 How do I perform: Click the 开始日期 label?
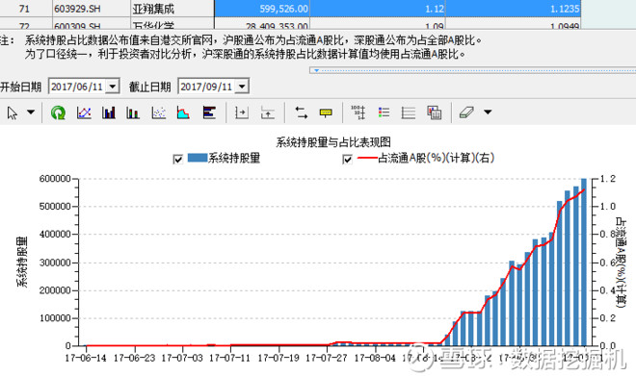coord(21,87)
